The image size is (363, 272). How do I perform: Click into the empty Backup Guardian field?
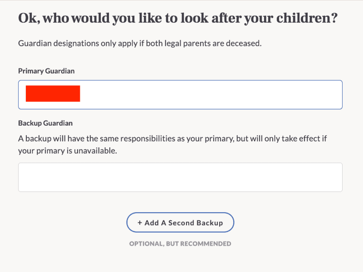point(180,177)
